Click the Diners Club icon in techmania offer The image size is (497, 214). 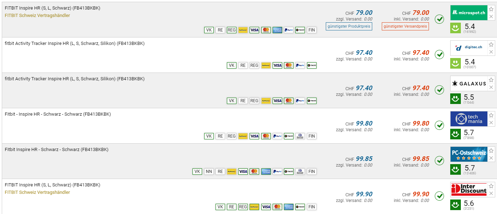point(300,136)
